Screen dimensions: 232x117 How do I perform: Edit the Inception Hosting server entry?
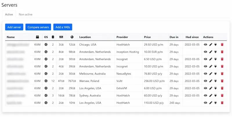[x=211, y=52]
